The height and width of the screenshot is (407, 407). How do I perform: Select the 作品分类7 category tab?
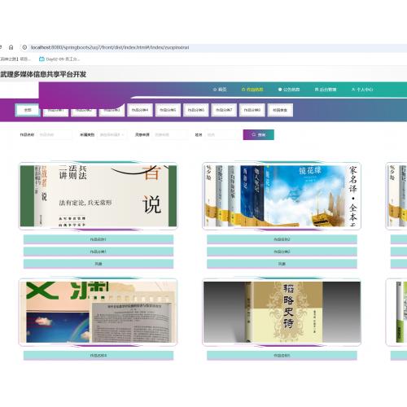click(224, 110)
